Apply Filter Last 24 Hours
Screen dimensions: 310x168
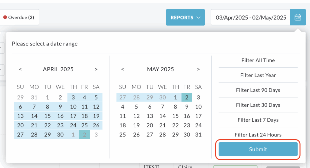click(258, 135)
